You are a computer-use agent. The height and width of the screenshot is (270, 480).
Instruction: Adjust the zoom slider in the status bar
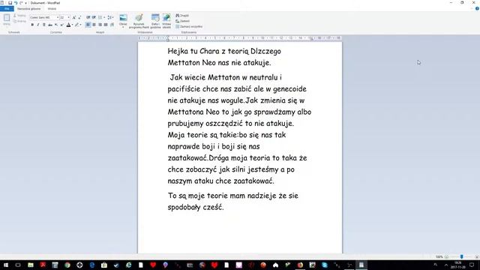tap(462, 256)
